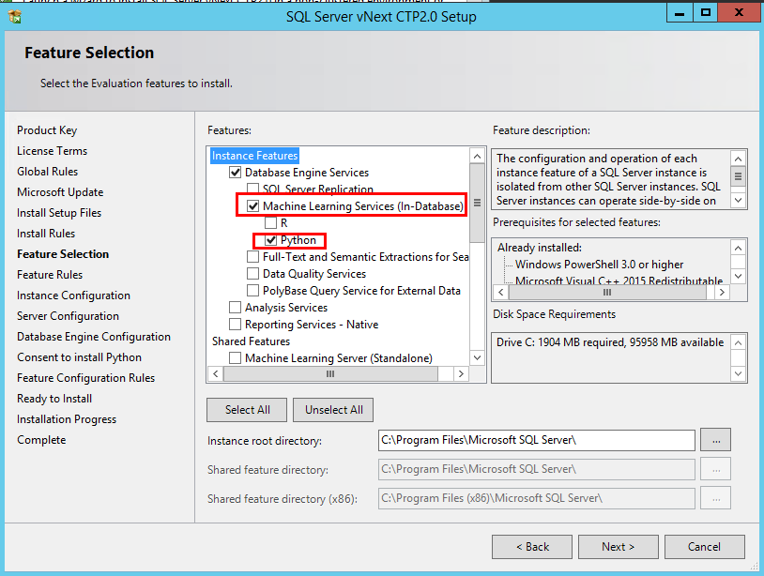
Task: Select the Instance Configuration step
Action: 73,296
